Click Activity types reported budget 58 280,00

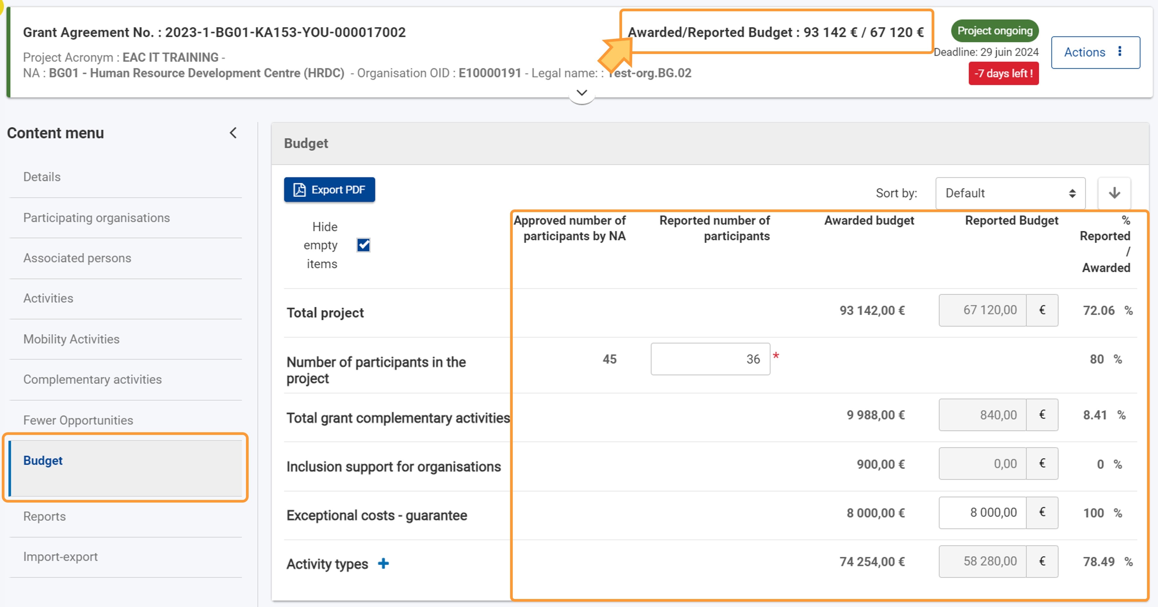(982, 562)
